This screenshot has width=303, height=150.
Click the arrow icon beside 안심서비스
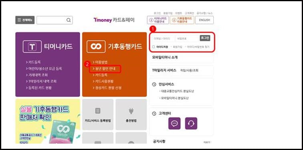[x=154, y=84]
